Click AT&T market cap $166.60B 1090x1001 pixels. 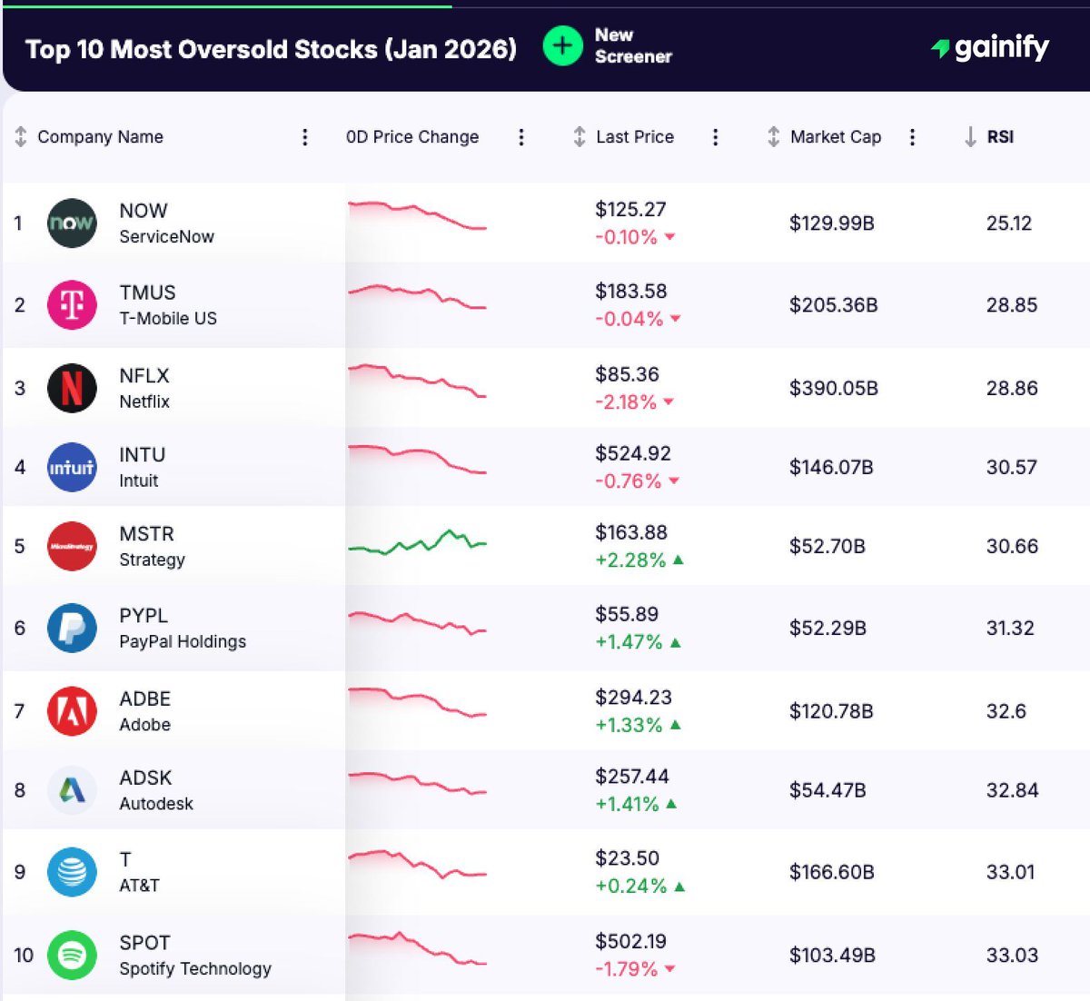pos(832,872)
